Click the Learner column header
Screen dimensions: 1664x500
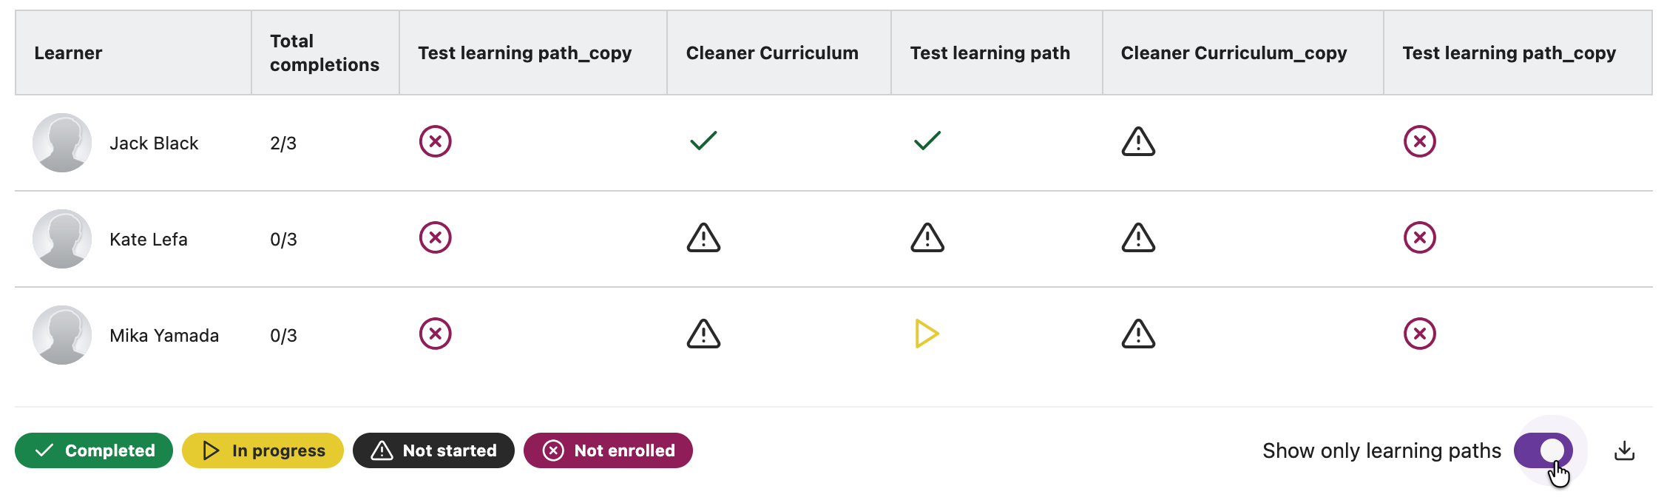(68, 53)
